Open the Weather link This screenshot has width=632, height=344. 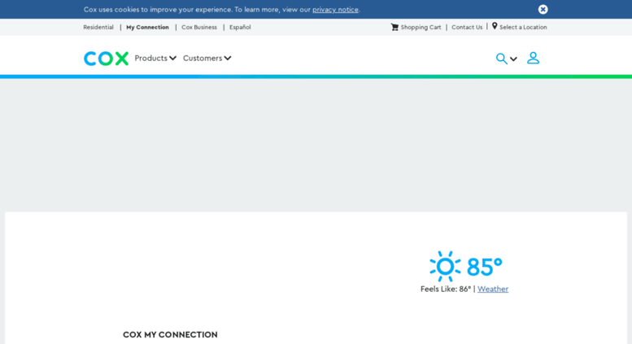point(493,290)
